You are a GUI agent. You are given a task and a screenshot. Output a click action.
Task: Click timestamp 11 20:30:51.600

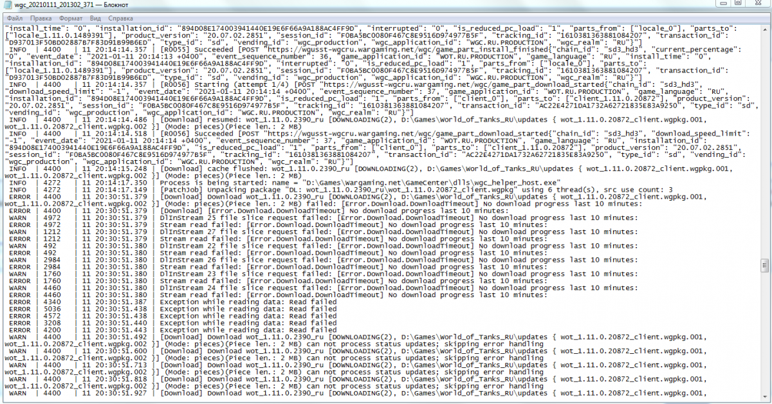[115, 350]
